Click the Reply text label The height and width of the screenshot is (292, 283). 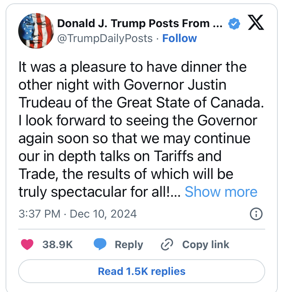129,244
